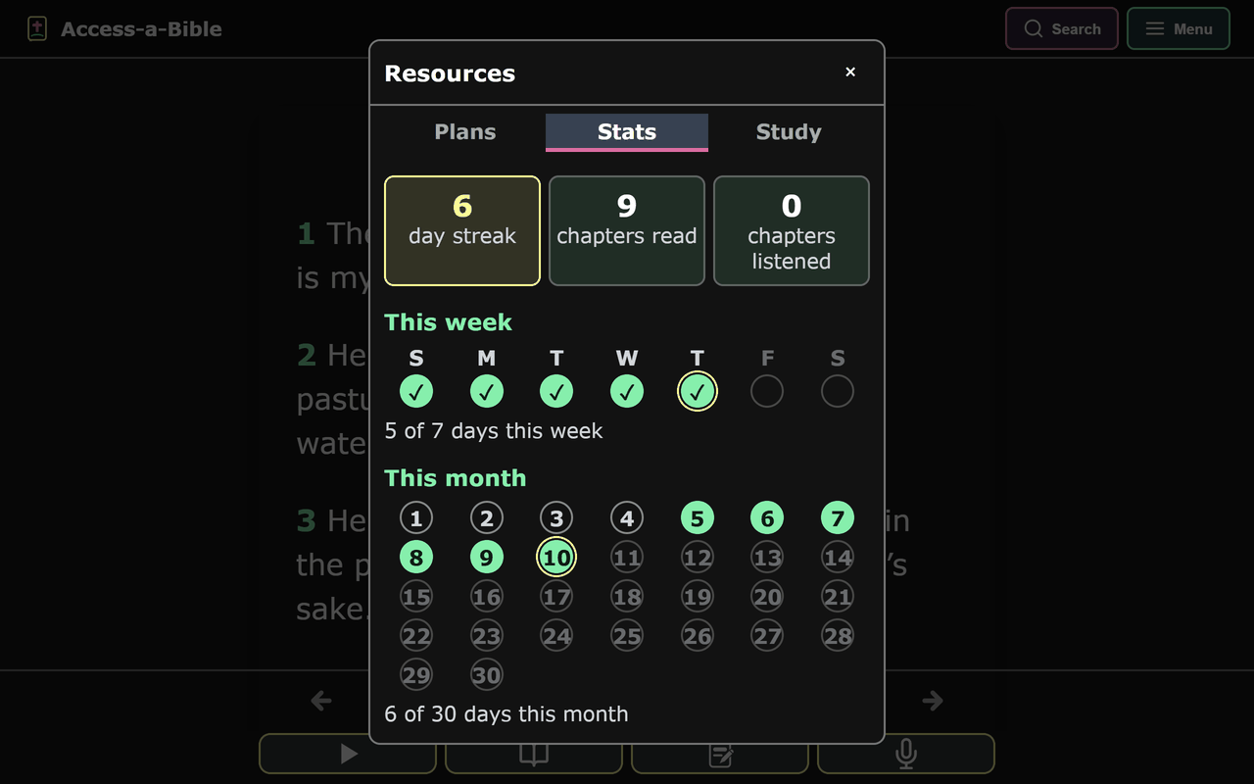This screenshot has height=784, width=1254.
Task: Click the 6 day streak card
Action: coord(462,230)
